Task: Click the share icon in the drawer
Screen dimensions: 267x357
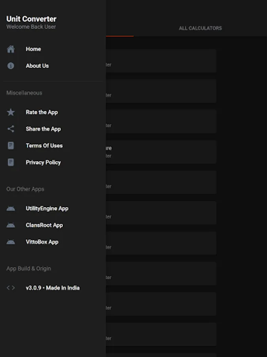Action: [11, 129]
